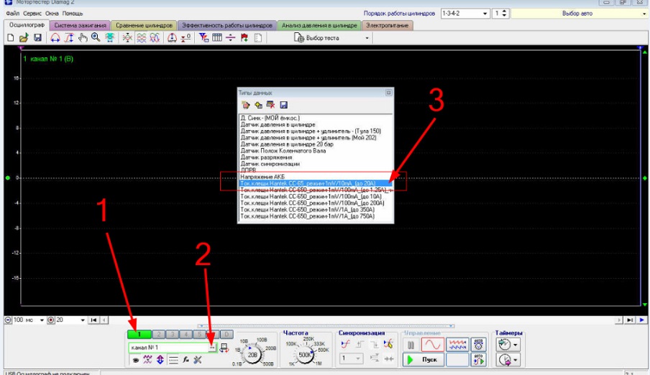Open the Выбор теста dropdown

(367, 38)
